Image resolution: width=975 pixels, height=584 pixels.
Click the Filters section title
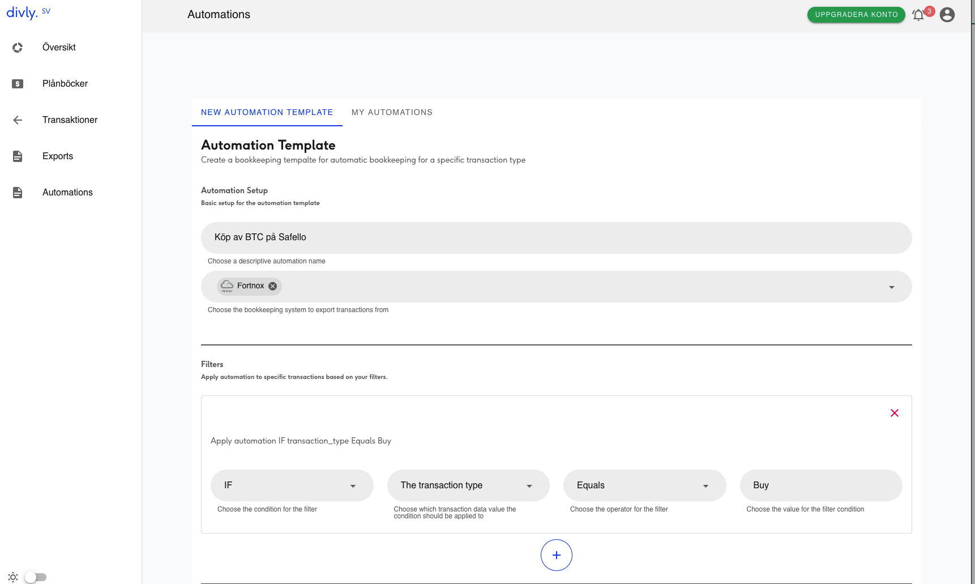tap(212, 364)
